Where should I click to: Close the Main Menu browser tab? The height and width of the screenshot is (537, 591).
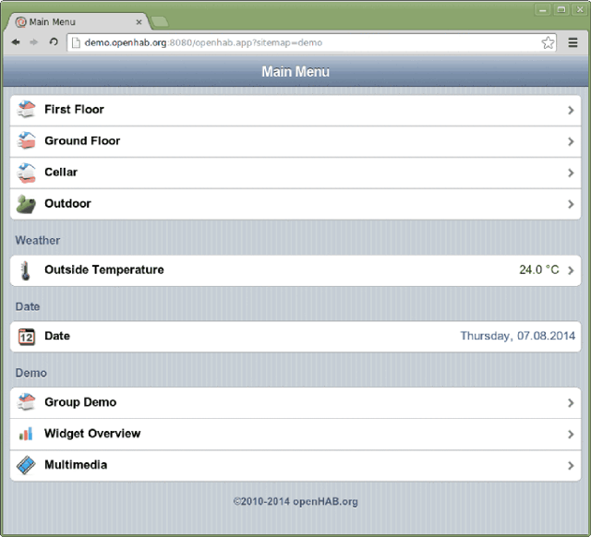point(139,22)
